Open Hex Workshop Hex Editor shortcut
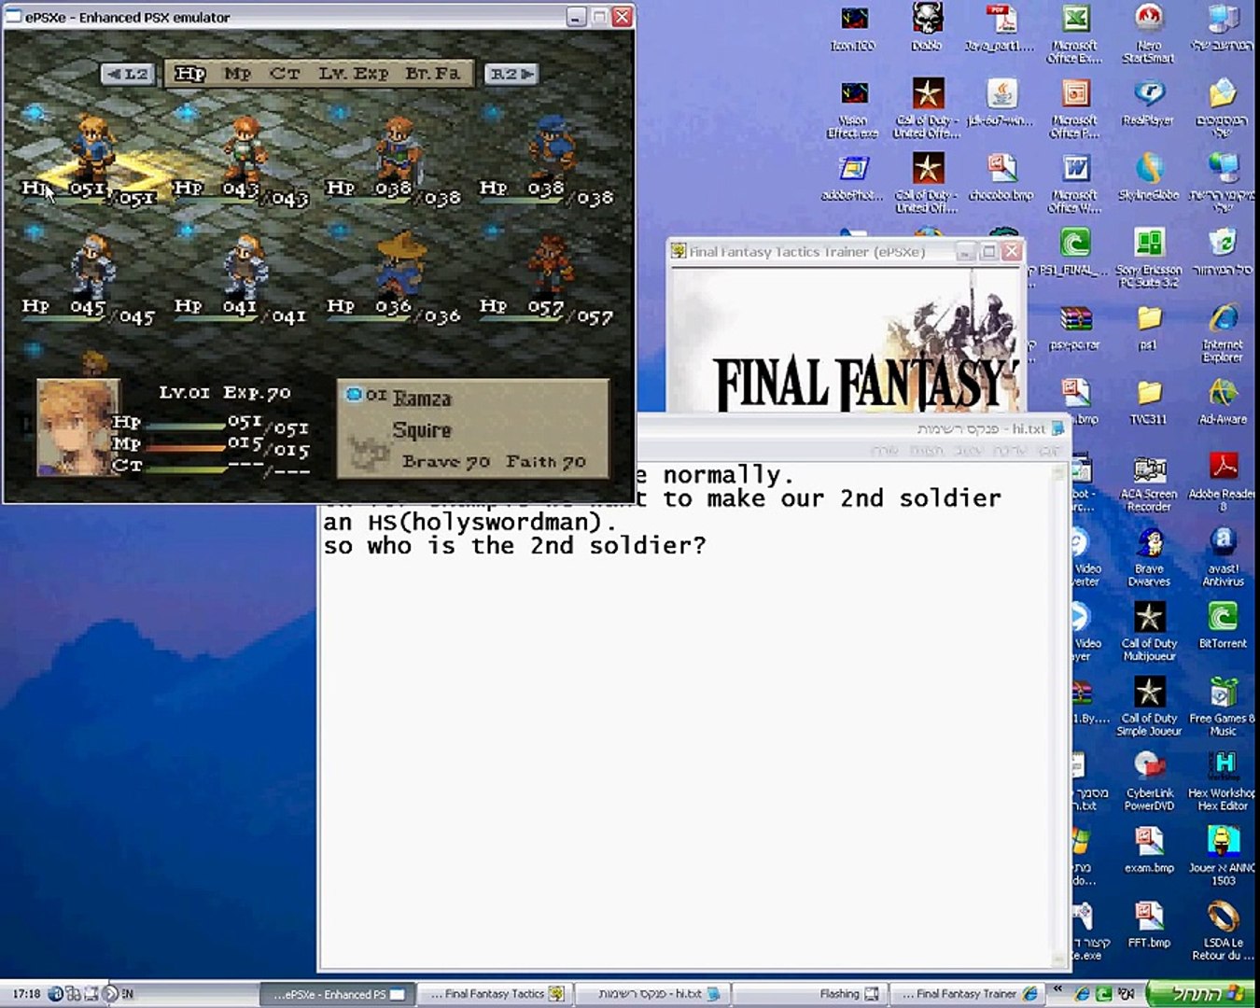The height and width of the screenshot is (1008, 1260). click(x=1223, y=781)
